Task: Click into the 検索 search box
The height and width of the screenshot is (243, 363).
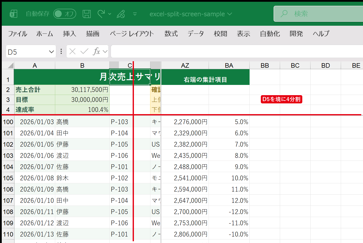Action: [x=319, y=14]
